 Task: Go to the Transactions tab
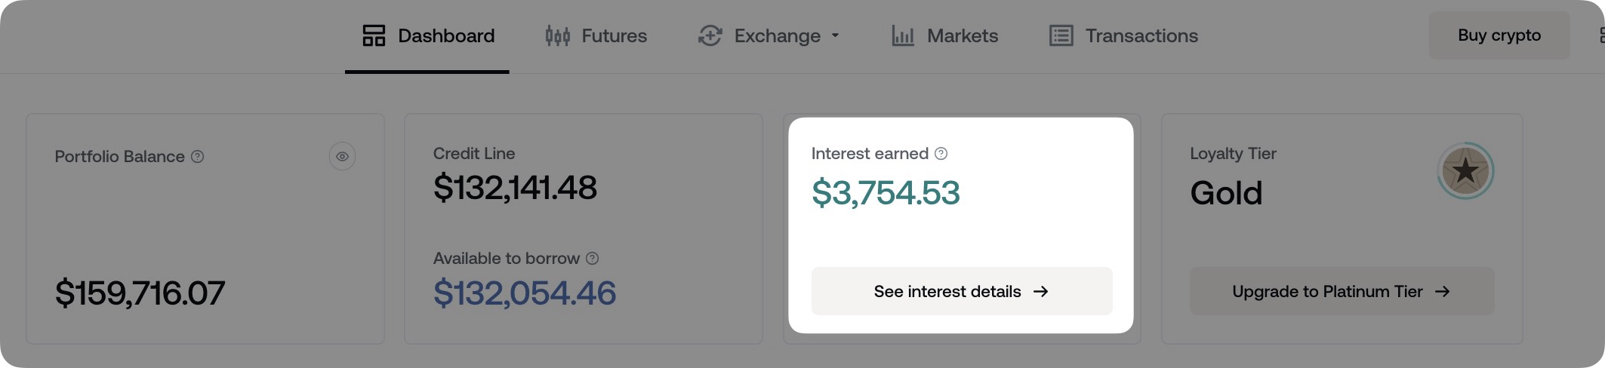tap(1141, 35)
